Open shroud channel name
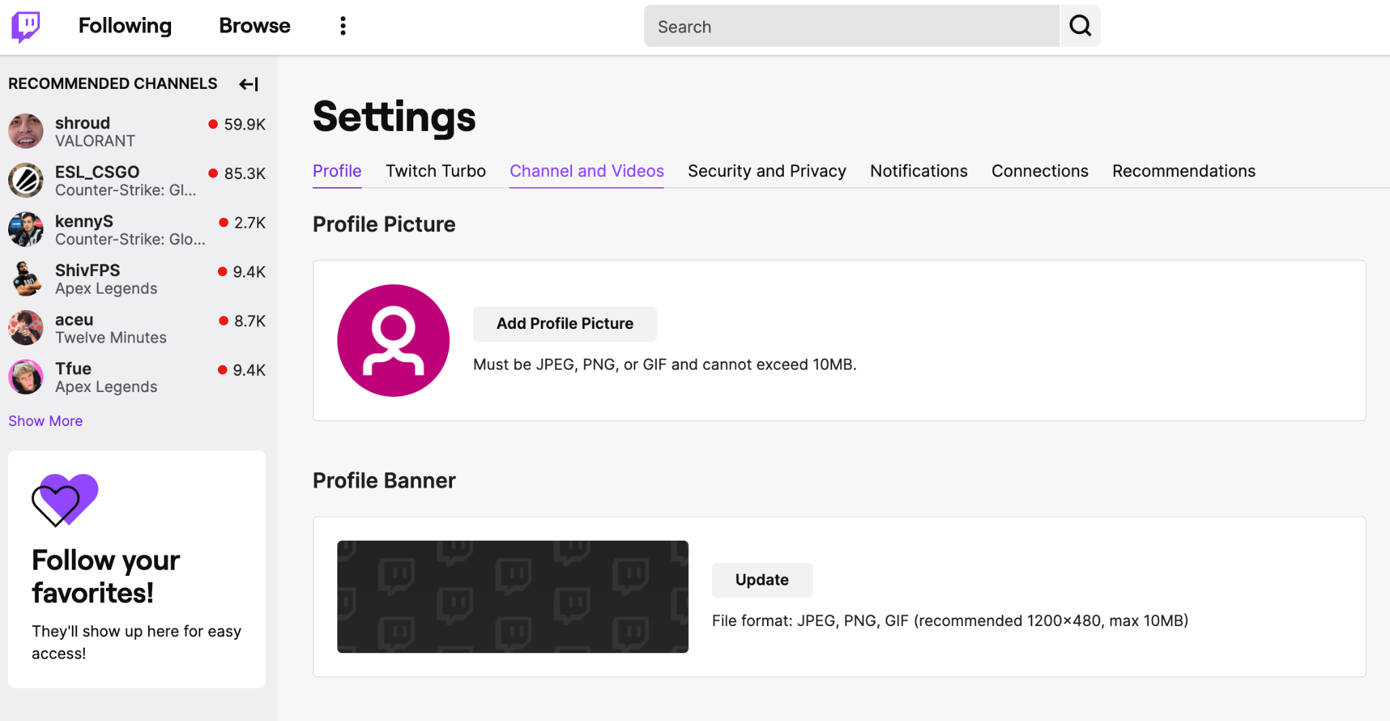The image size is (1390, 721). coord(82,123)
